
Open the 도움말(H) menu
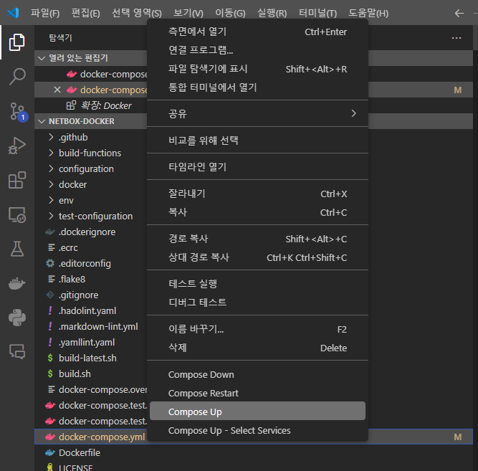pos(368,13)
